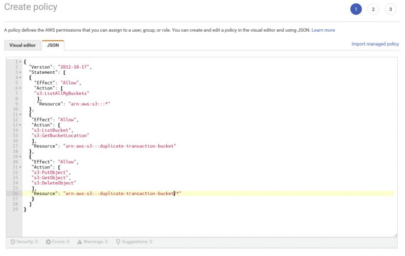The image size is (405, 256).
Task: Go to step 1 circle indicator
Action: (x=356, y=9)
